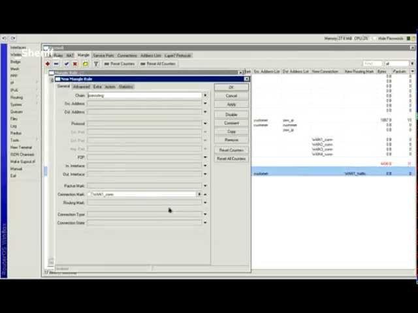Collapse the Connection Mark field

tap(205, 194)
